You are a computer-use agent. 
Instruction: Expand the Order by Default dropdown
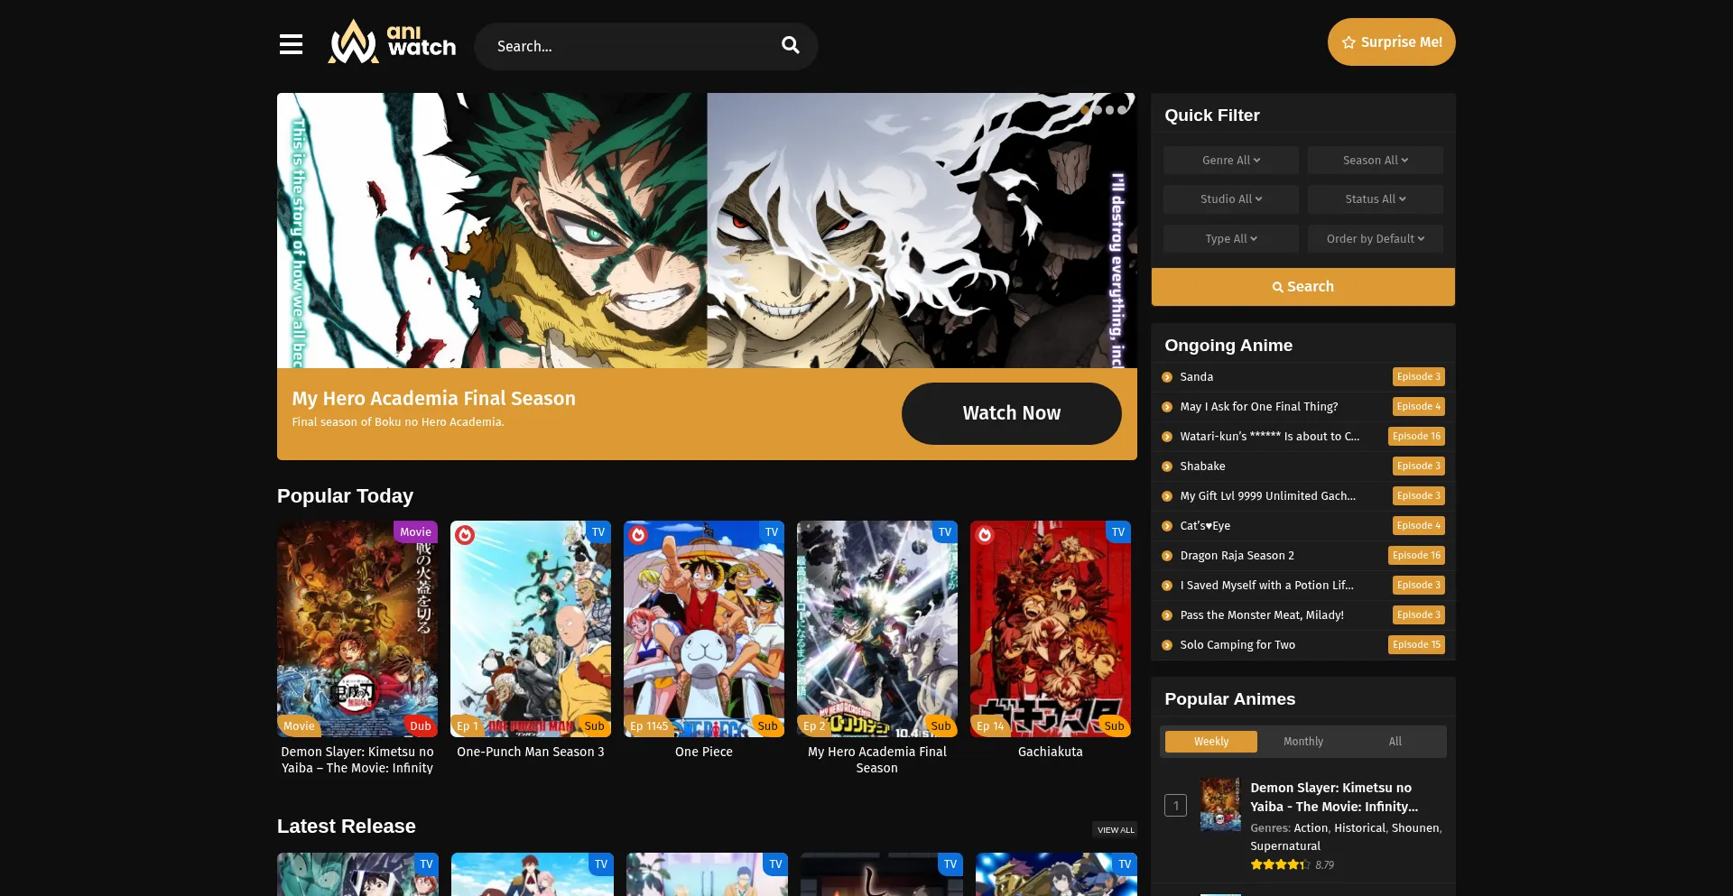1375,239
